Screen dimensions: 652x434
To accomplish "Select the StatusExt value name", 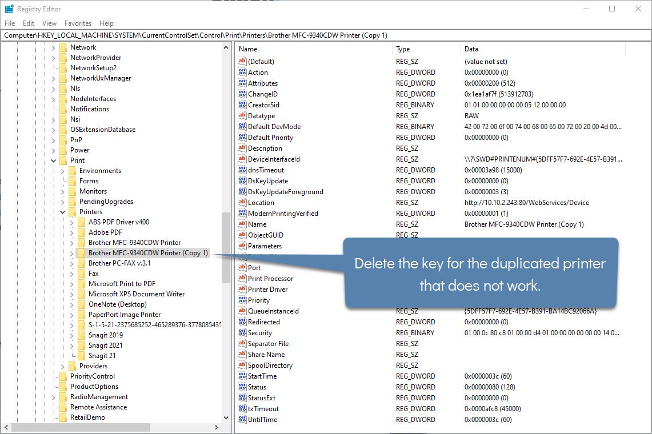I will pos(262,398).
